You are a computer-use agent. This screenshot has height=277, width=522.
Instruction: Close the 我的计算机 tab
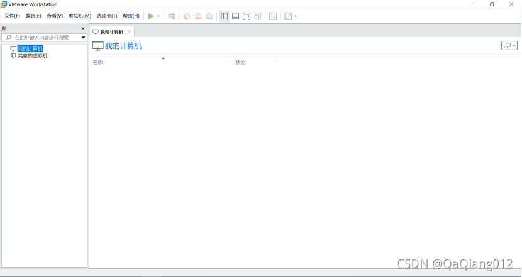[x=130, y=31]
